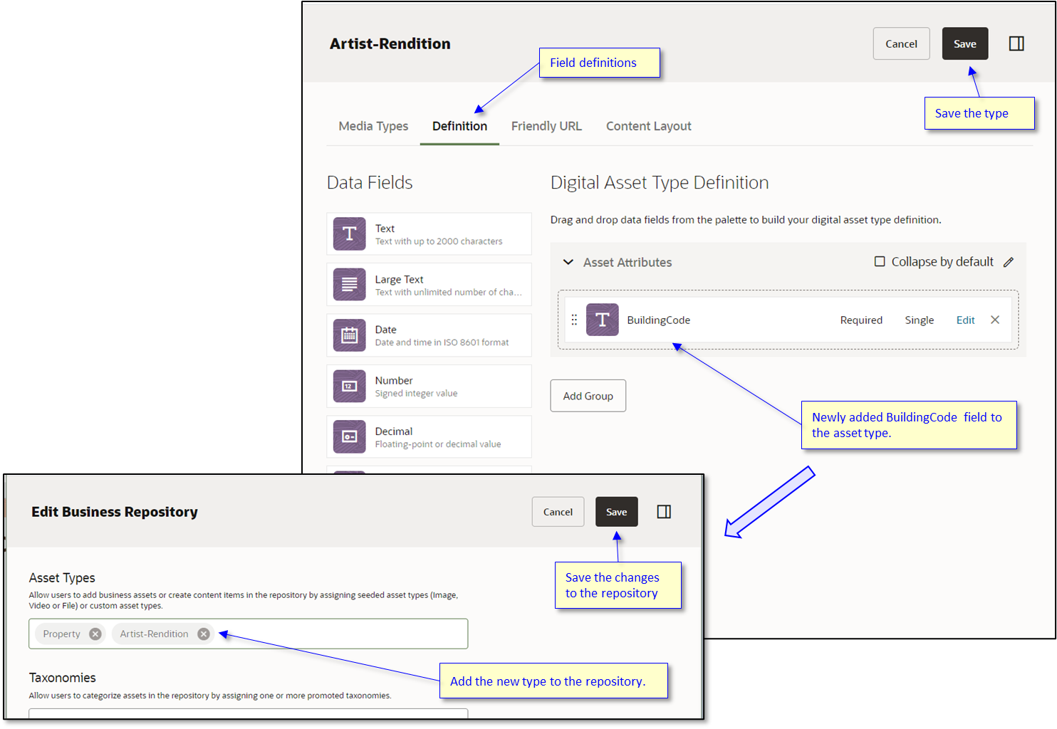Enable the Collapse by default checkbox
The image size is (1057, 729).
(x=880, y=262)
